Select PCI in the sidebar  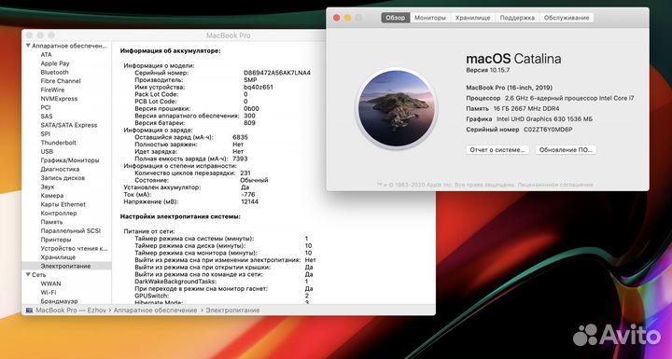coord(46,107)
